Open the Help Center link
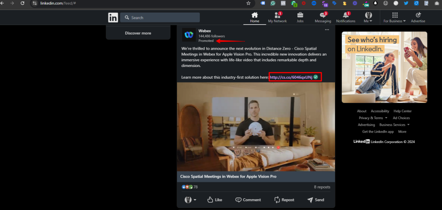The image size is (442, 210). [x=403, y=111]
